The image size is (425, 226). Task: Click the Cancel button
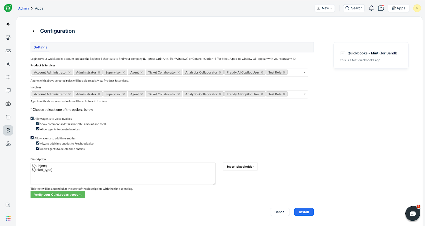coord(280,212)
